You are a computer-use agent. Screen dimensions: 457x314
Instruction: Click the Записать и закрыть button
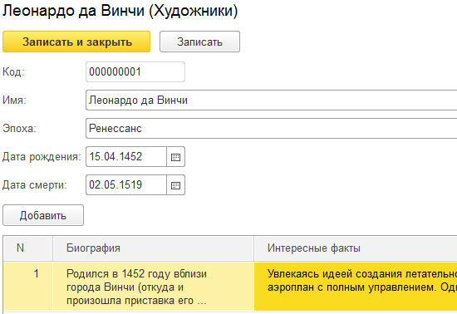point(76,42)
